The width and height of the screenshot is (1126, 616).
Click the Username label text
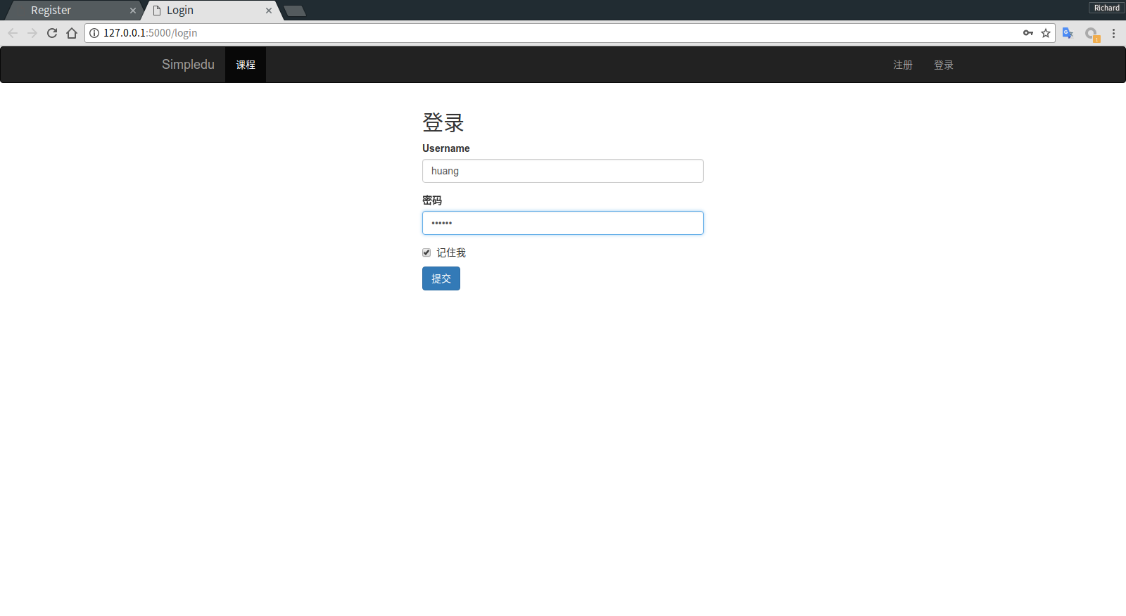click(446, 148)
